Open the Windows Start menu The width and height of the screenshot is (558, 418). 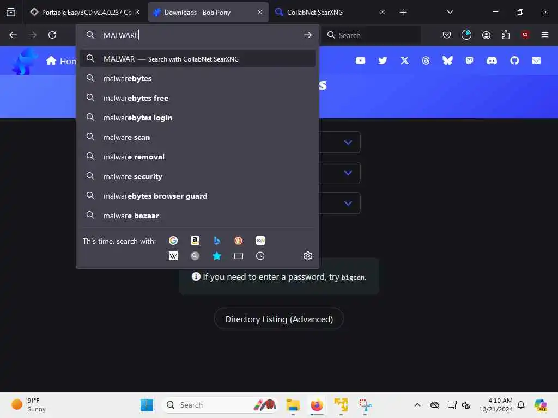pos(147,405)
